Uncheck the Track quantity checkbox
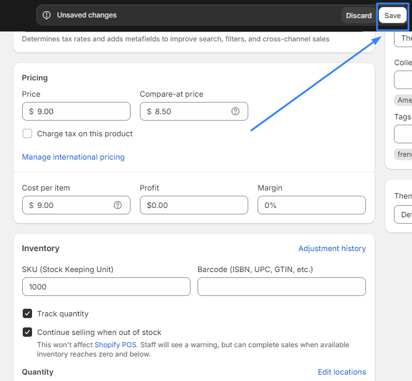This screenshot has height=381, width=412. pos(27,313)
